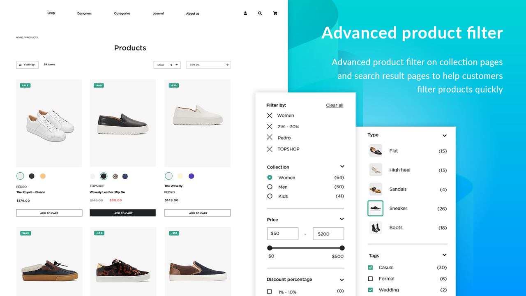Click the Clear all link

pos(335,105)
